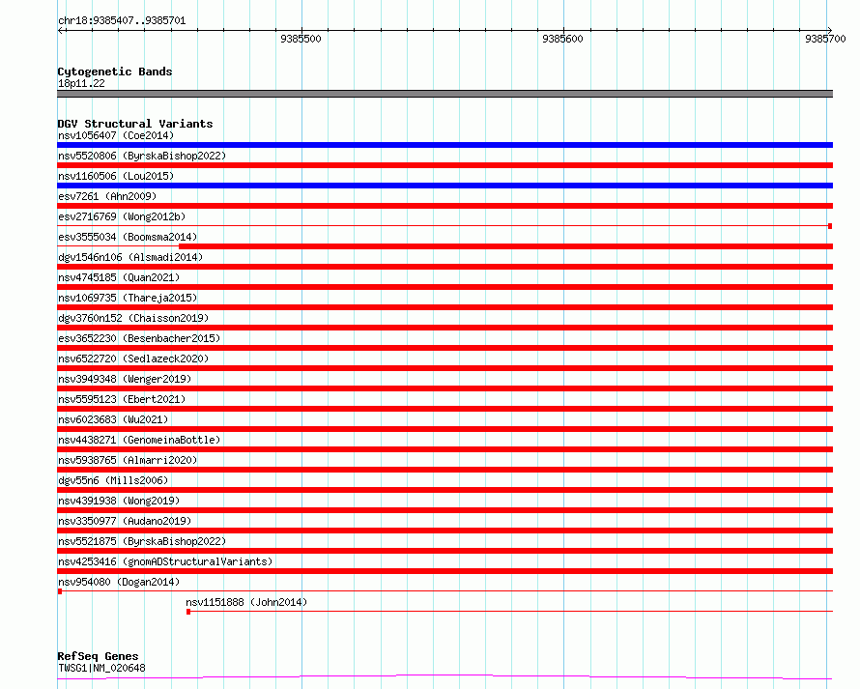Image resolution: width=860 pixels, height=689 pixels.
Task: Click the 18p11.22 band label
Action: pyautogui.click(x=81, y=83)
